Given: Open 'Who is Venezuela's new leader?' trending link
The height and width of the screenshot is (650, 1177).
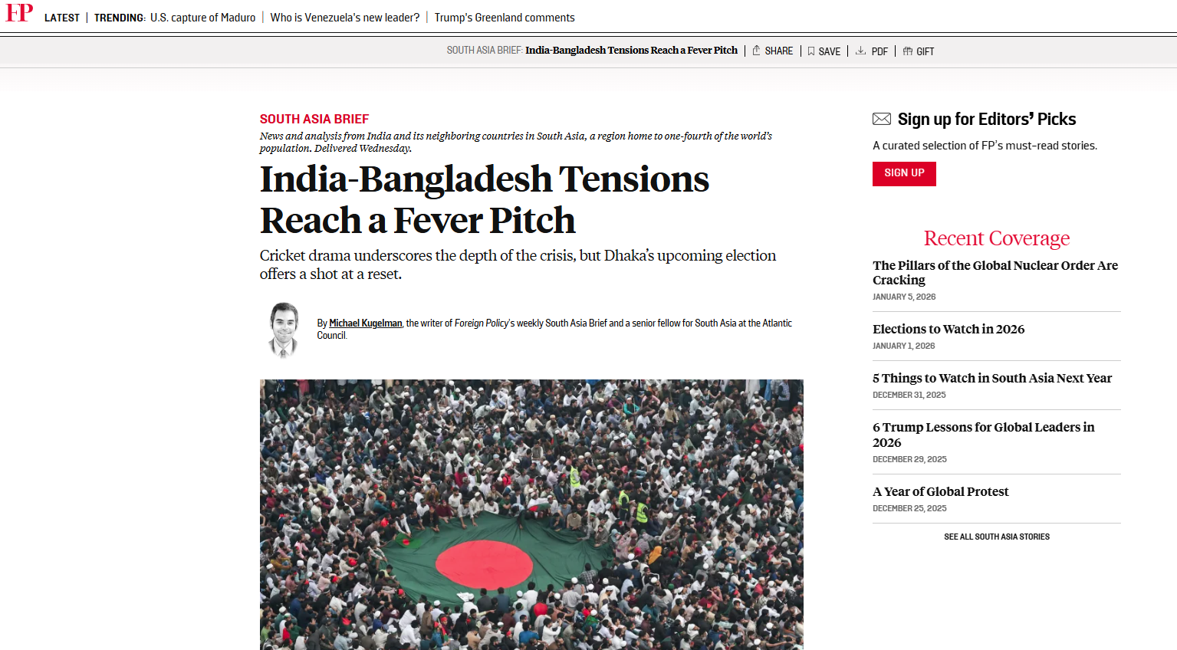Looking at the screenshot, I should click(x=345, y=18).
